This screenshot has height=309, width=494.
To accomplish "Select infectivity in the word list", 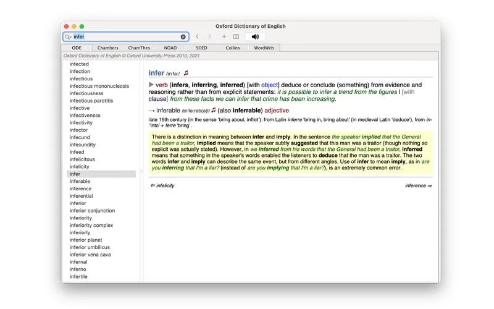I will [81, 122].
